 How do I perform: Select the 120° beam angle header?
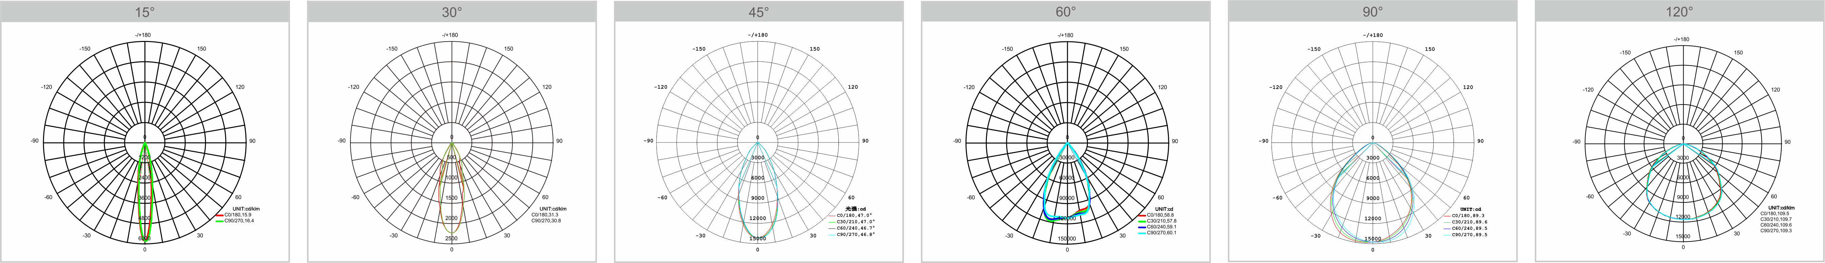(x=1680, y=12)
